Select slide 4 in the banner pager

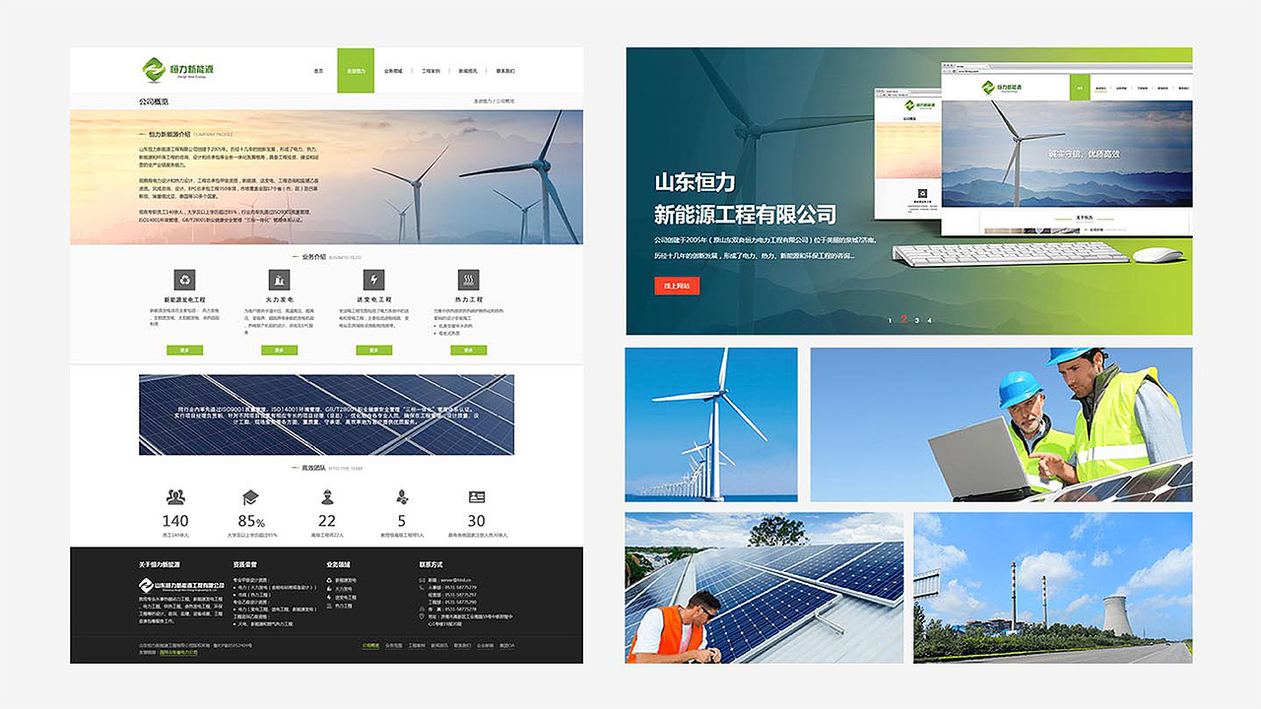pos(929,320)
